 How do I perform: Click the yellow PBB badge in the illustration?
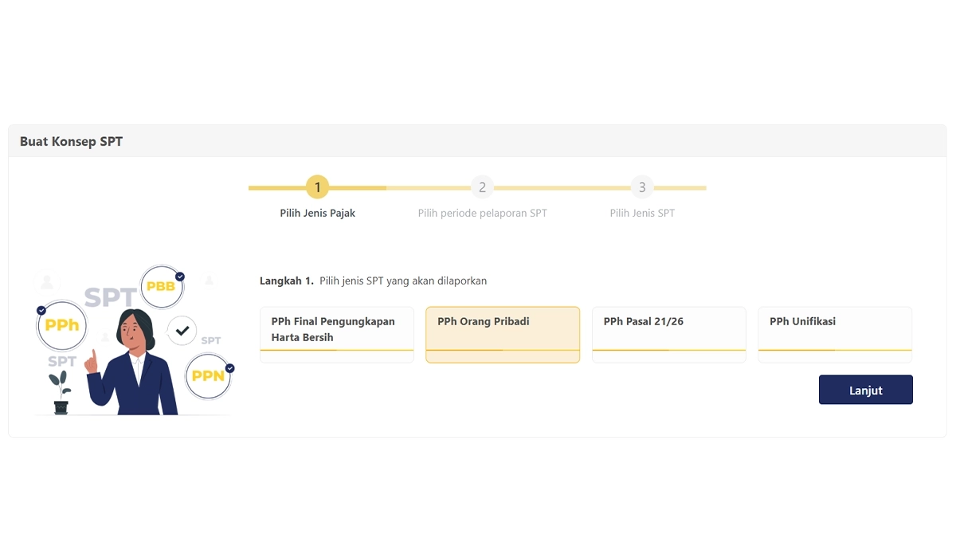pos(162,287)
